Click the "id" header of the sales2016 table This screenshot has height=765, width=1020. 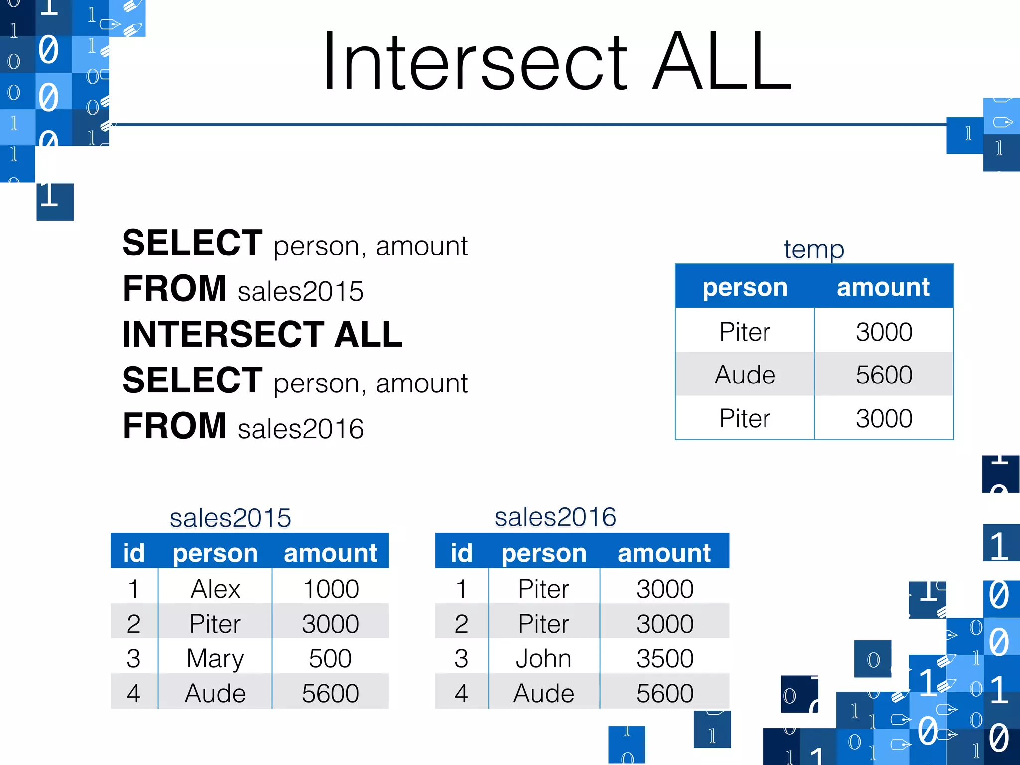pos(462,553)
